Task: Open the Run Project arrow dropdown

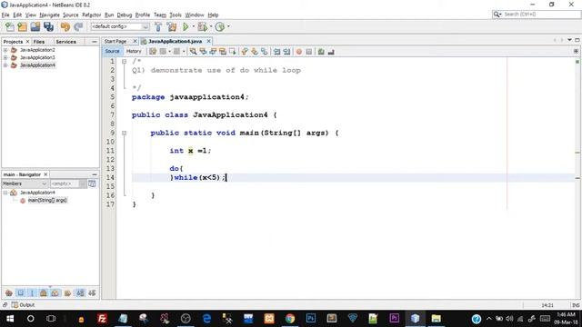Action: (193, 26)
